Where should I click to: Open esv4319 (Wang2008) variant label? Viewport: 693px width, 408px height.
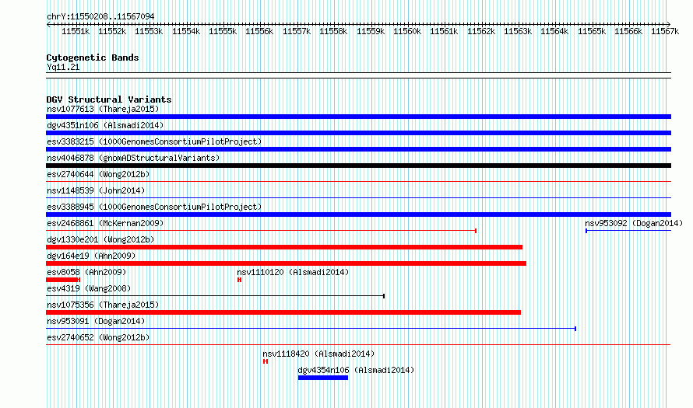[89, 288]
